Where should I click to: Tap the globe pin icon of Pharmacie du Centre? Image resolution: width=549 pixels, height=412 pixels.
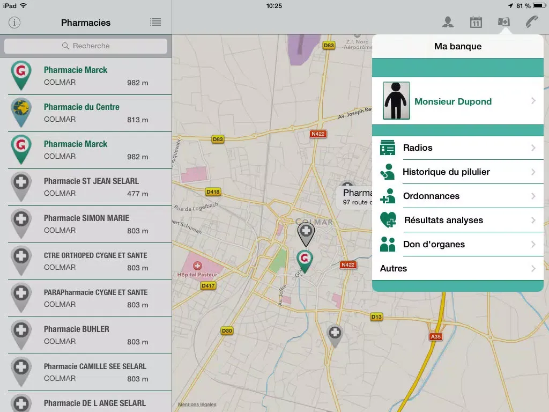tap(21, 113)
